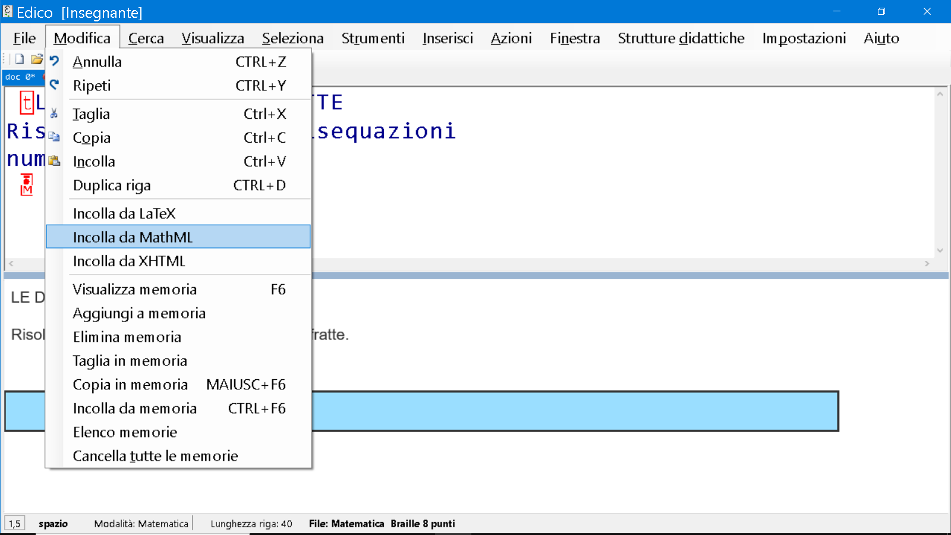Switch to the 'doc 0*' document tab

coord(23,77)
